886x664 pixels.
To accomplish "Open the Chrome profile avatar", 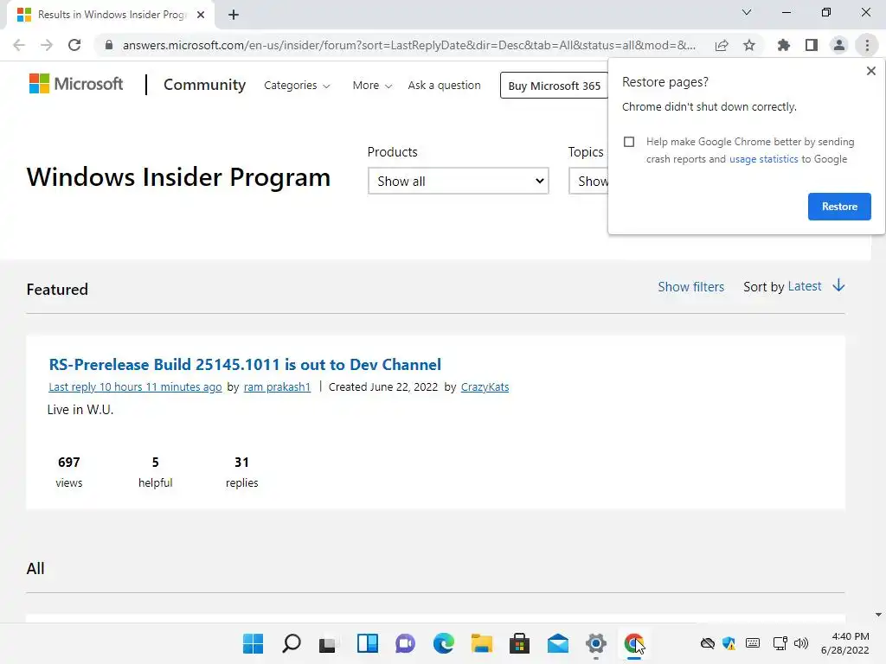I will point(839,45).
